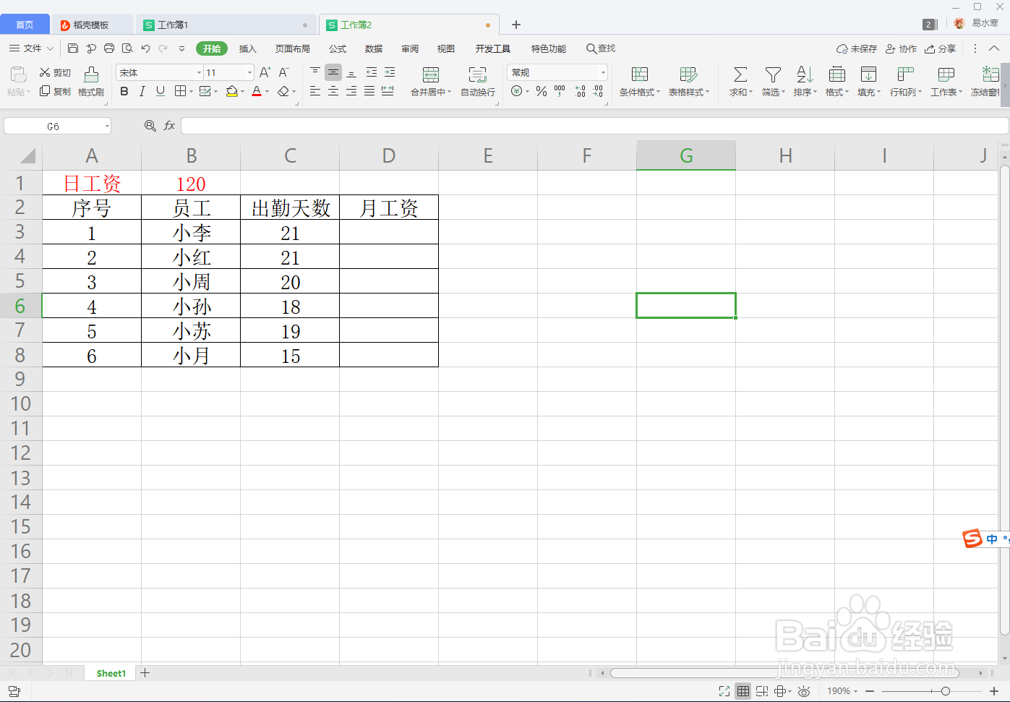The width and height of the screenshot is (1010, 702).
Task: Switch to the 公式 ribbon tab
Action: pyautogui.click(x=338, y=48)
